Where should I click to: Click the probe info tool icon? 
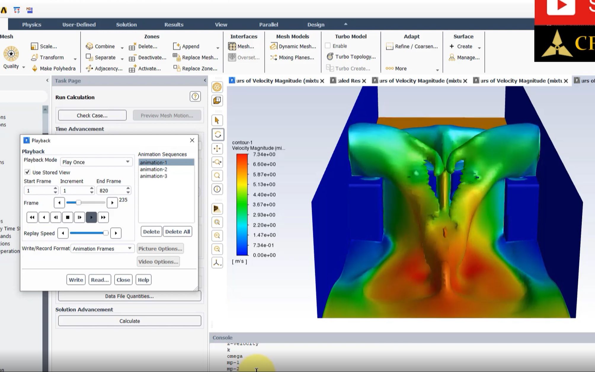[217, 190]
